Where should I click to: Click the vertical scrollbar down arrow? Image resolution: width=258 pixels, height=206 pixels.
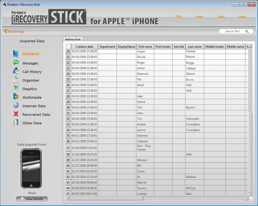[250, 194]
